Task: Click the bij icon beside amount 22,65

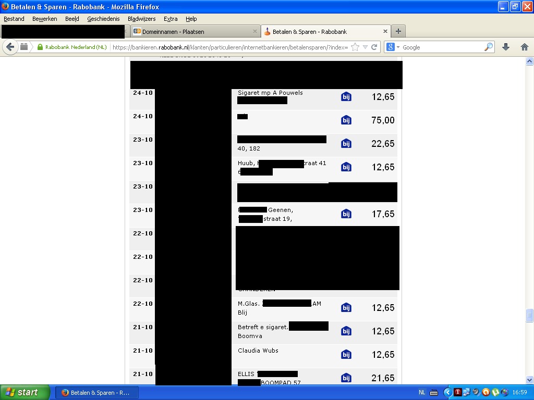Action: point(346,144)
